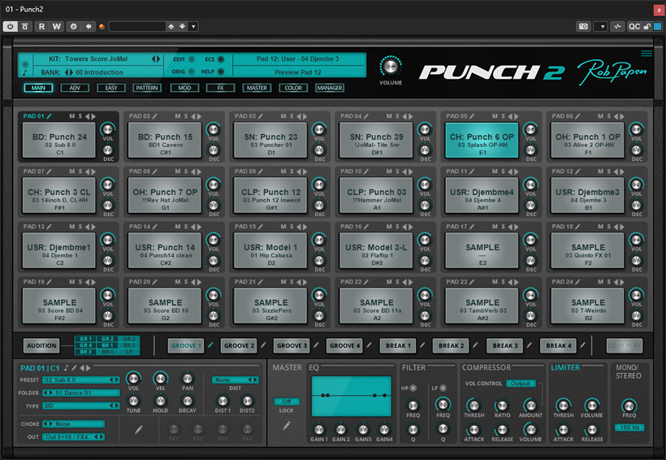
Task: Trigger the GROOVE 4 button
Action: pos(344,345)
